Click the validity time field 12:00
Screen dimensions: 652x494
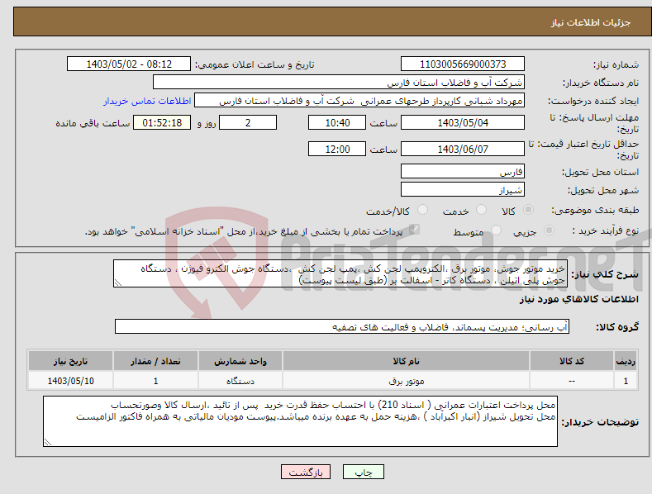click(x=337, y=149)
